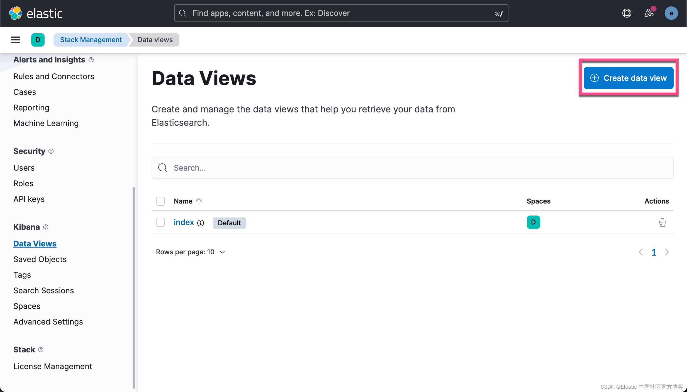
Task: Open the hamburger navigation menu
Action: 15,40
